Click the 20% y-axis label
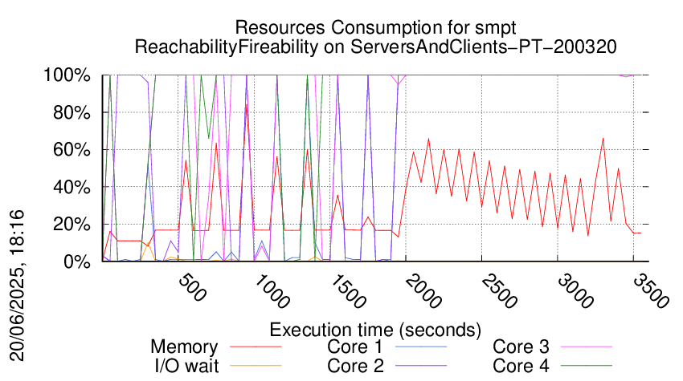Screen dimensions: 683x381 (x=72, y=225)
